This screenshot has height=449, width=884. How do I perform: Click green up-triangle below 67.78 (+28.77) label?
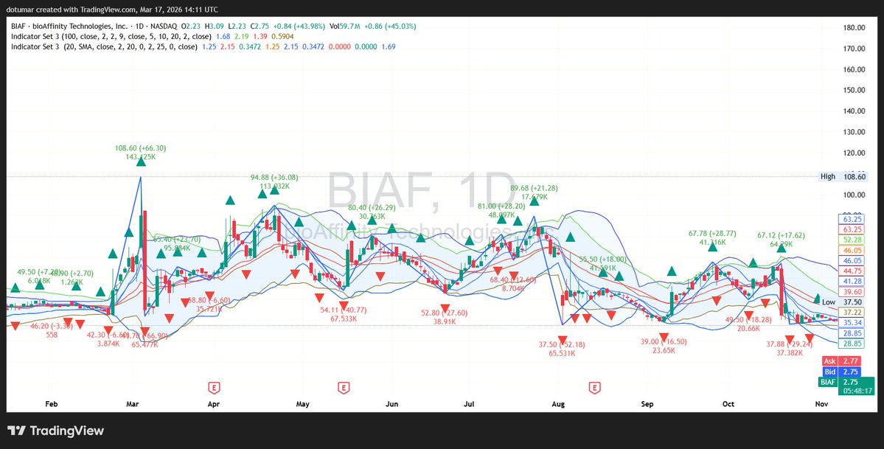pyautogui.click(x=713, y=246)
